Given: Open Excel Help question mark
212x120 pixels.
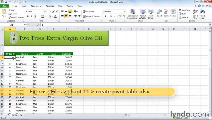Looking at the screenshot, I should pos(199,6).
